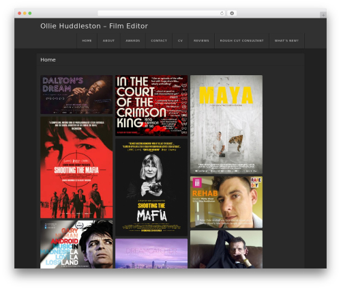Go to the Awards page
The height and width of the screenshot is (289, 341).
click(x=133, y=40)
